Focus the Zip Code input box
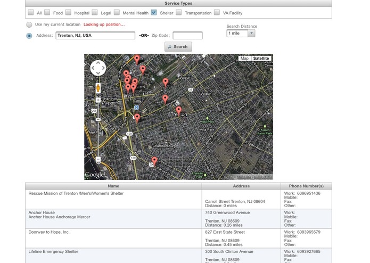This screenshot has width=370, height=263. (x=187, y=35)
